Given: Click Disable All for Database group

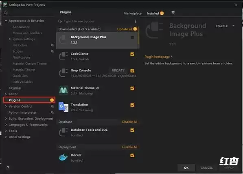Looking at the screenshot, I should (x=129, y=122).
